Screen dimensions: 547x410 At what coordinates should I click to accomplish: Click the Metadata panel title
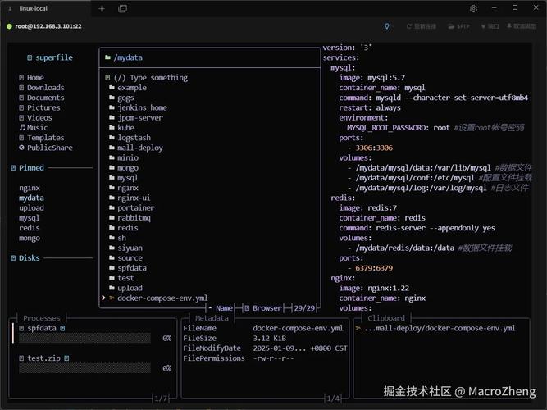[212, 318]
